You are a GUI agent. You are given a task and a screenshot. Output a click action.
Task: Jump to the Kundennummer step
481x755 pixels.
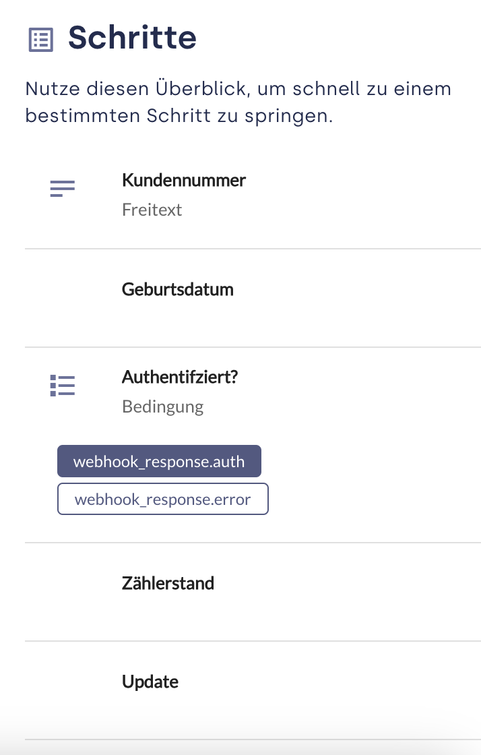(x=184, y=180)
